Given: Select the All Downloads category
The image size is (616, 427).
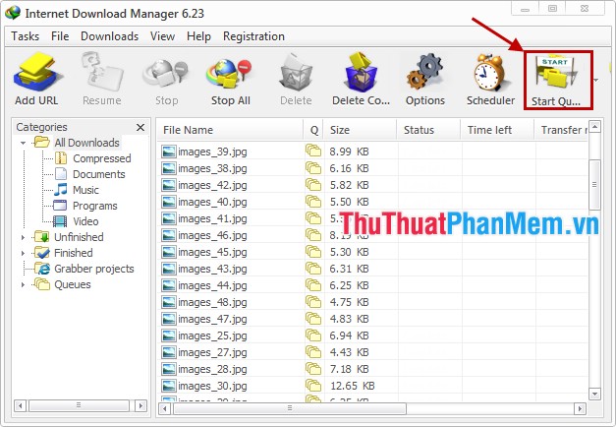Looking at the screenshot, I should tap(86, 143).
